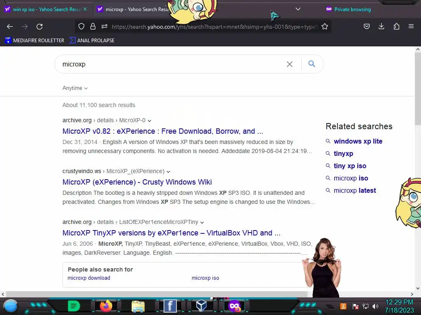Click the forward navigation arrow
This screenshot has width=421, height=315.
[x=25, y=27]
